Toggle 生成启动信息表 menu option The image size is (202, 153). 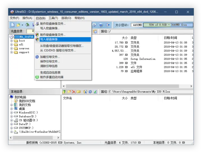(63, 72)
